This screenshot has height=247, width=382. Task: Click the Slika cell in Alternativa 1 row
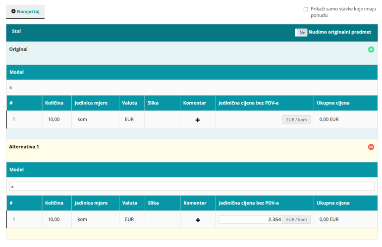[x=162, y=219]
